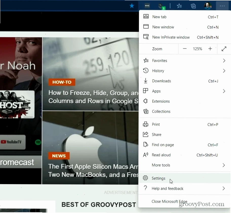Open the Collections toolbar icon

point(193,6)
